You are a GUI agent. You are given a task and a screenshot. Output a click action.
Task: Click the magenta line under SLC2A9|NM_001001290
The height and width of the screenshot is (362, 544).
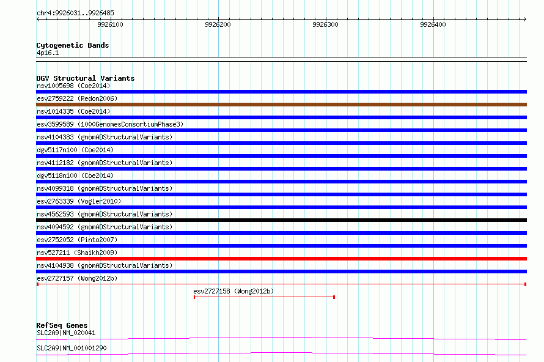[x=281, y=353]
